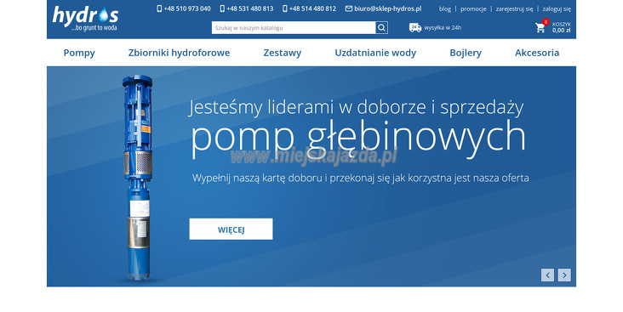The height and width of the screenshot is (312, 623).
Task: Open Zbiorniki hydroforowe category
Action: 179,53
